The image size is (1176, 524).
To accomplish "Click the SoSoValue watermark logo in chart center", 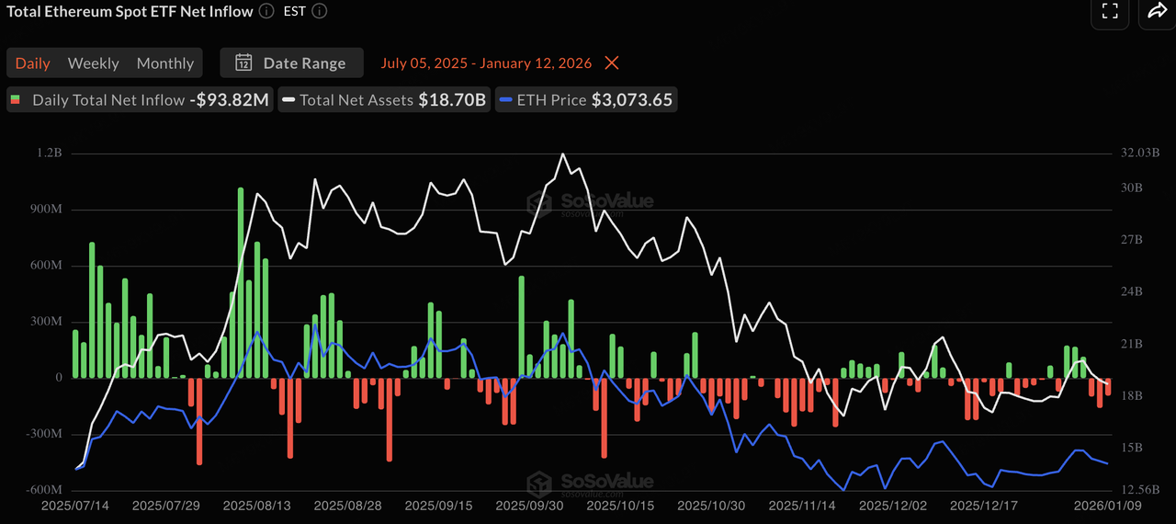I will 588,202.
